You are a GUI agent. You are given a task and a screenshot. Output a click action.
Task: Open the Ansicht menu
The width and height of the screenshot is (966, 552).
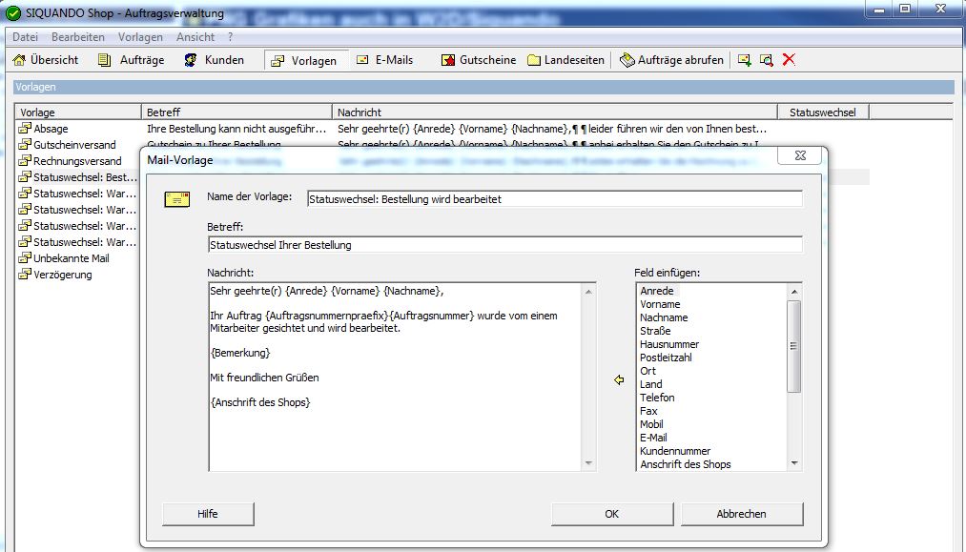(195, 37)
